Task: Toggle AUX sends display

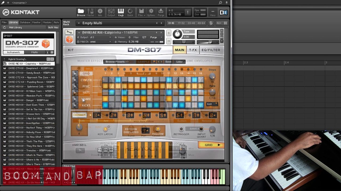Action: click(219, 23)
